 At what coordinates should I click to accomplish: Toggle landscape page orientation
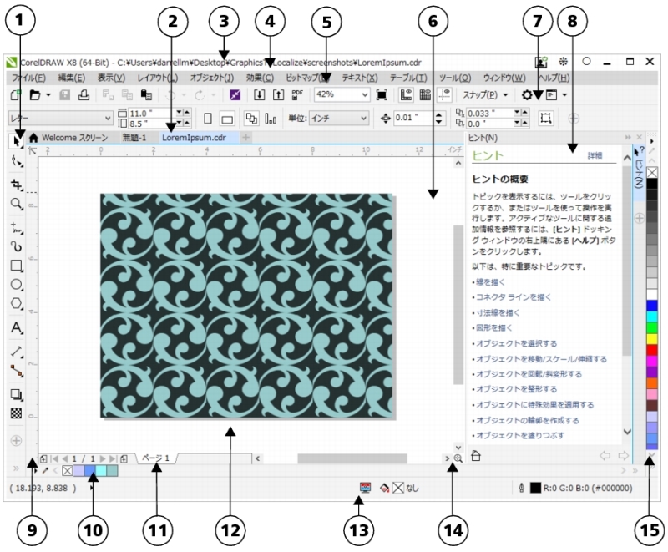point(227,119)
